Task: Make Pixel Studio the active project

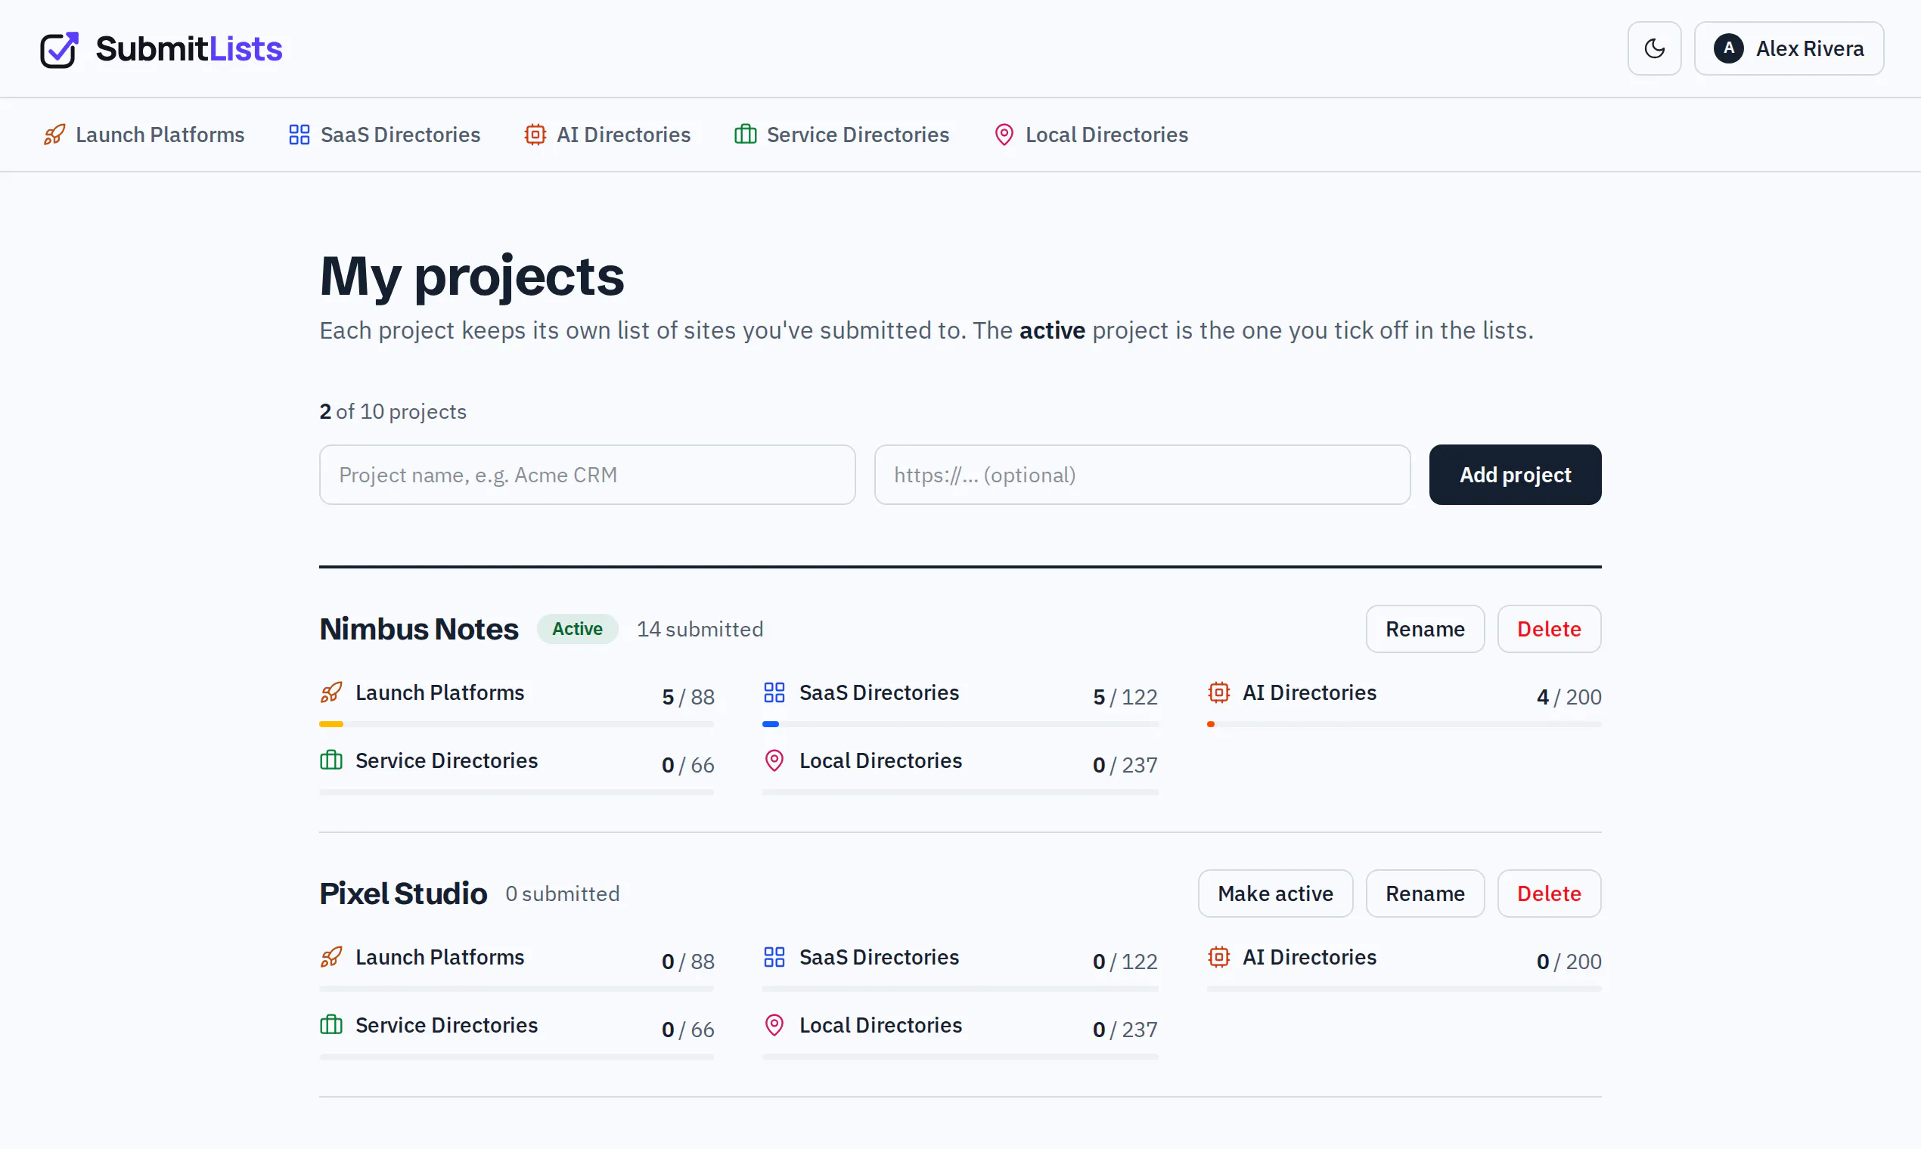Action: click(x=1275, y=893)
